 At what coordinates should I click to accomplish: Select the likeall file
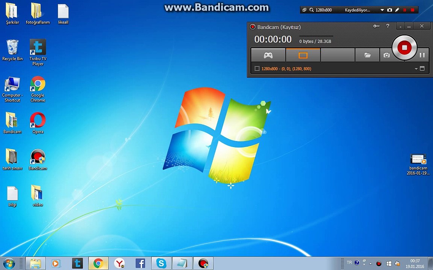[x=63, y=14]
